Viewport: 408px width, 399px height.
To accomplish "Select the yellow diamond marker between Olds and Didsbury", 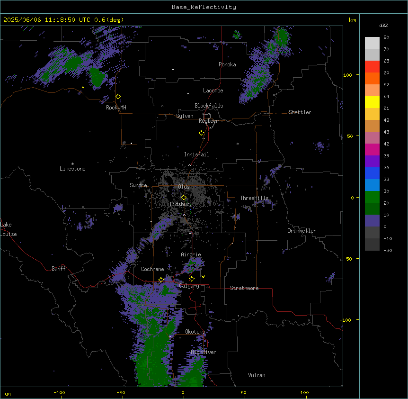I will click(184, 198).
